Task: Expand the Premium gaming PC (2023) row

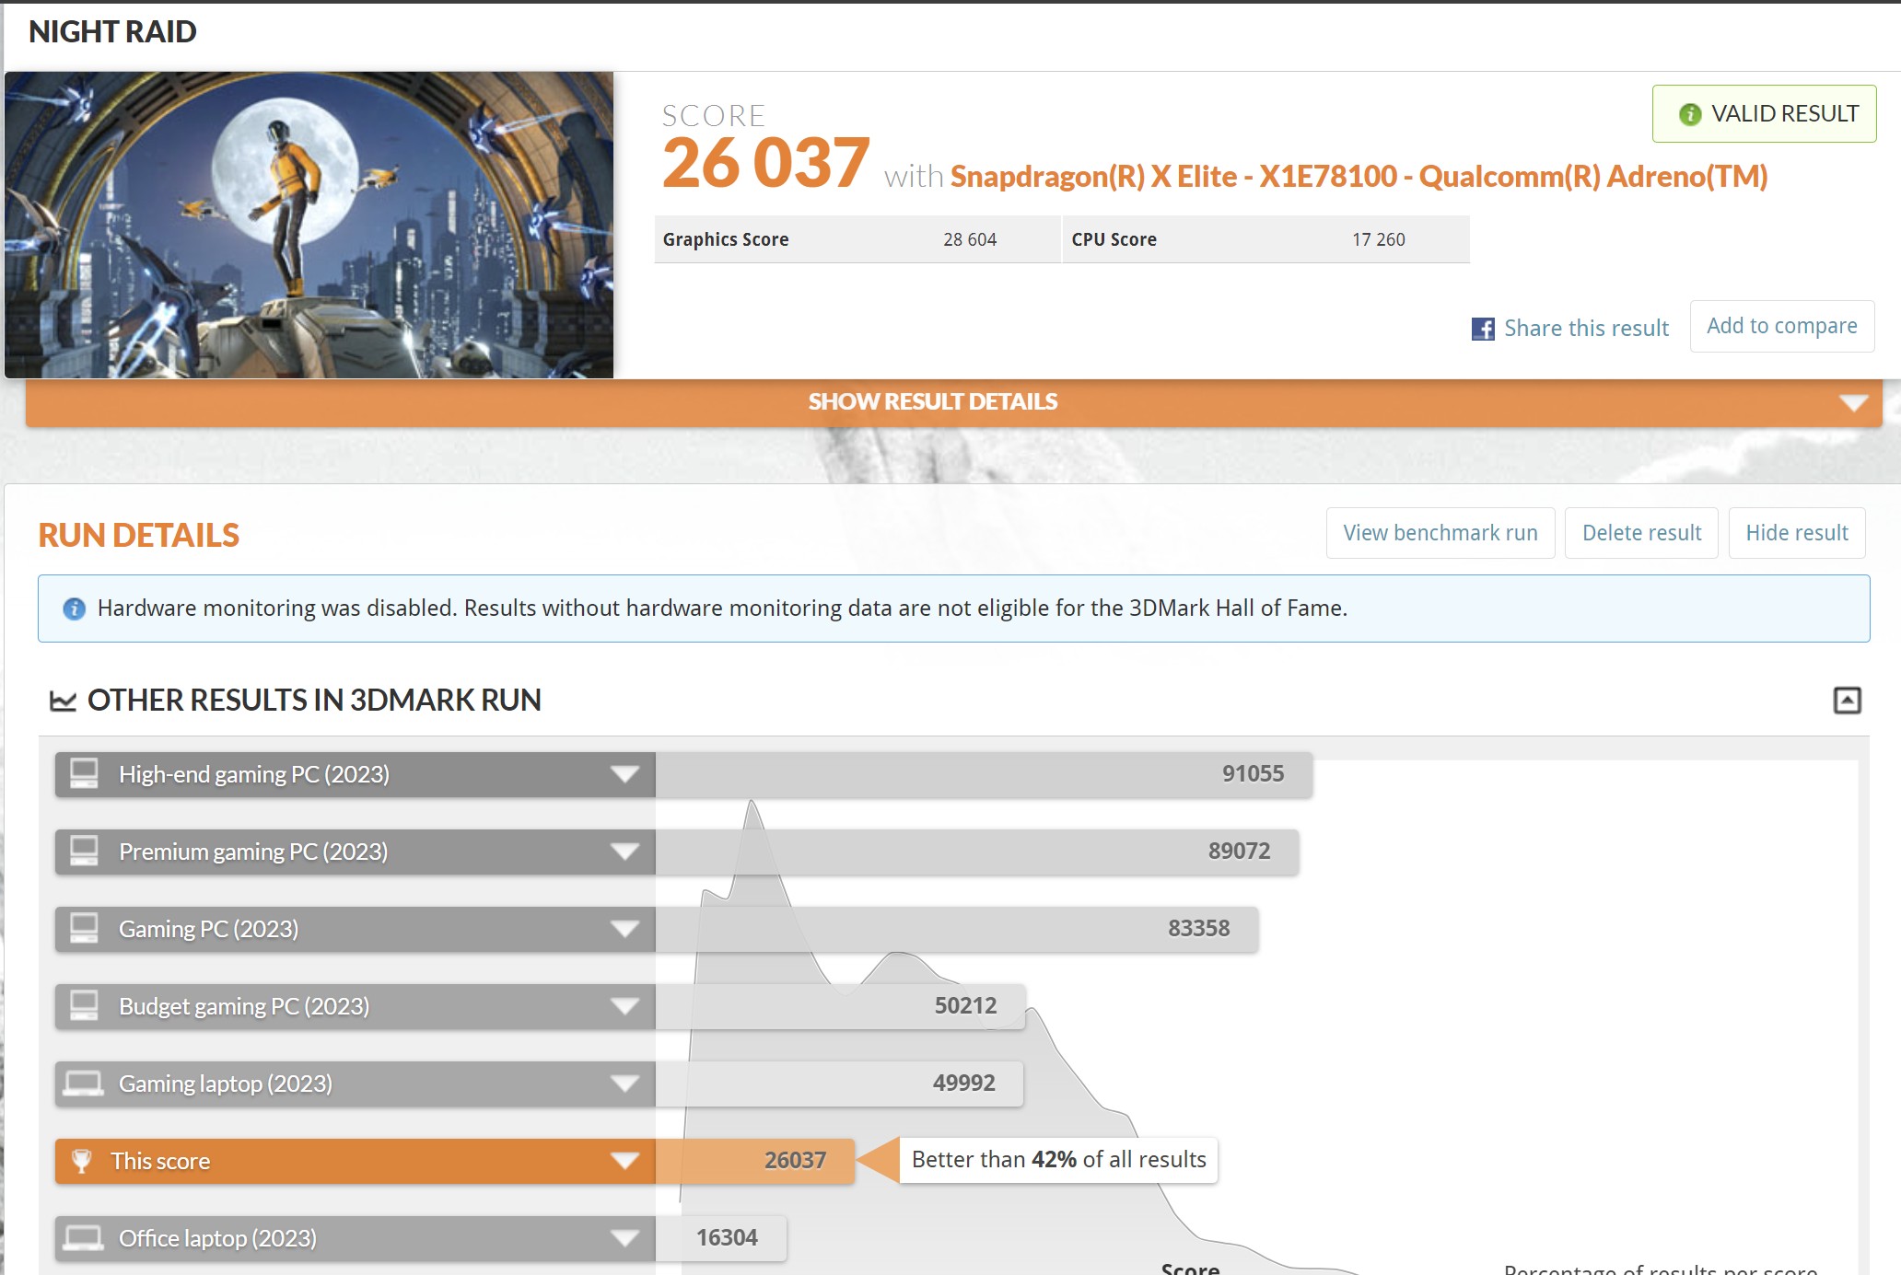Action: [x=625, y=852]
